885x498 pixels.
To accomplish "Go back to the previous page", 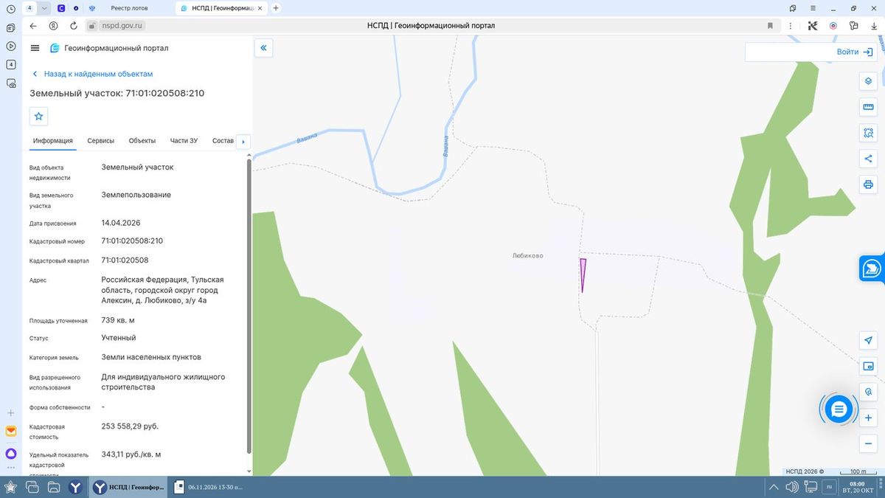I will 33,26.
